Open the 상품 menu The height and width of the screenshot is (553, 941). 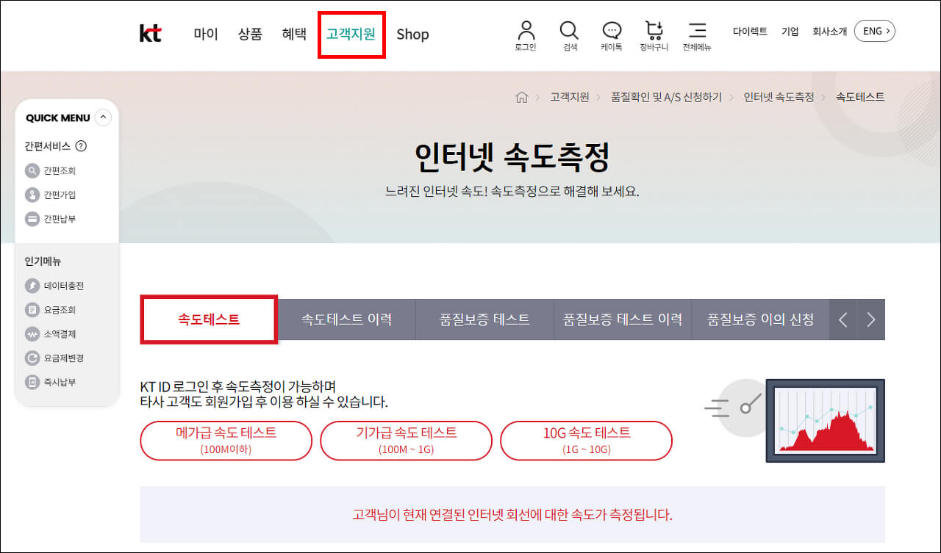click(x=250, y=34)
